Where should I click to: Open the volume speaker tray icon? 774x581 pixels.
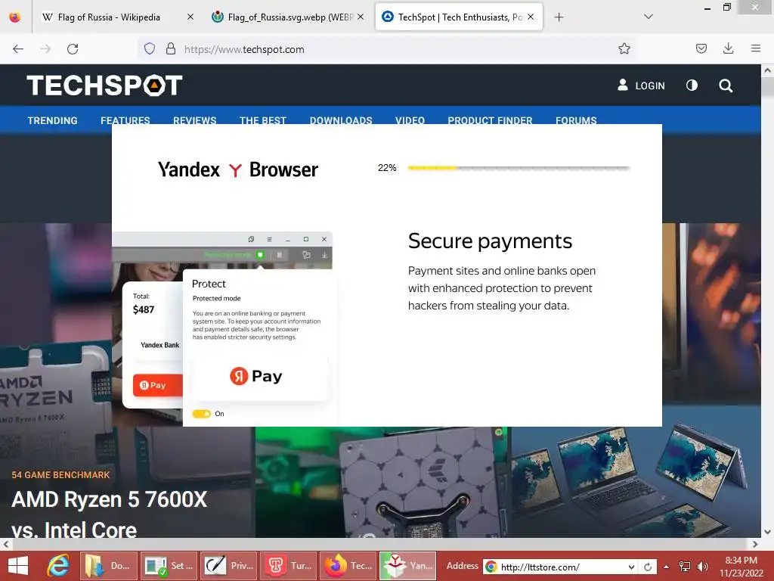click(702, 567)
